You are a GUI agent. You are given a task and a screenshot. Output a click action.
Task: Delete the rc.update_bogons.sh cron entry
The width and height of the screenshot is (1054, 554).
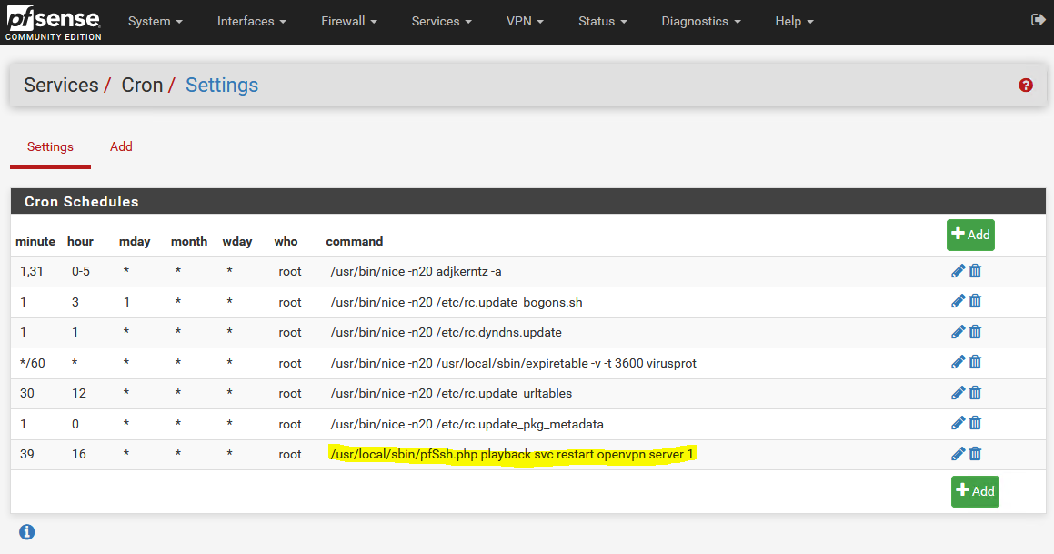point(975,301)
